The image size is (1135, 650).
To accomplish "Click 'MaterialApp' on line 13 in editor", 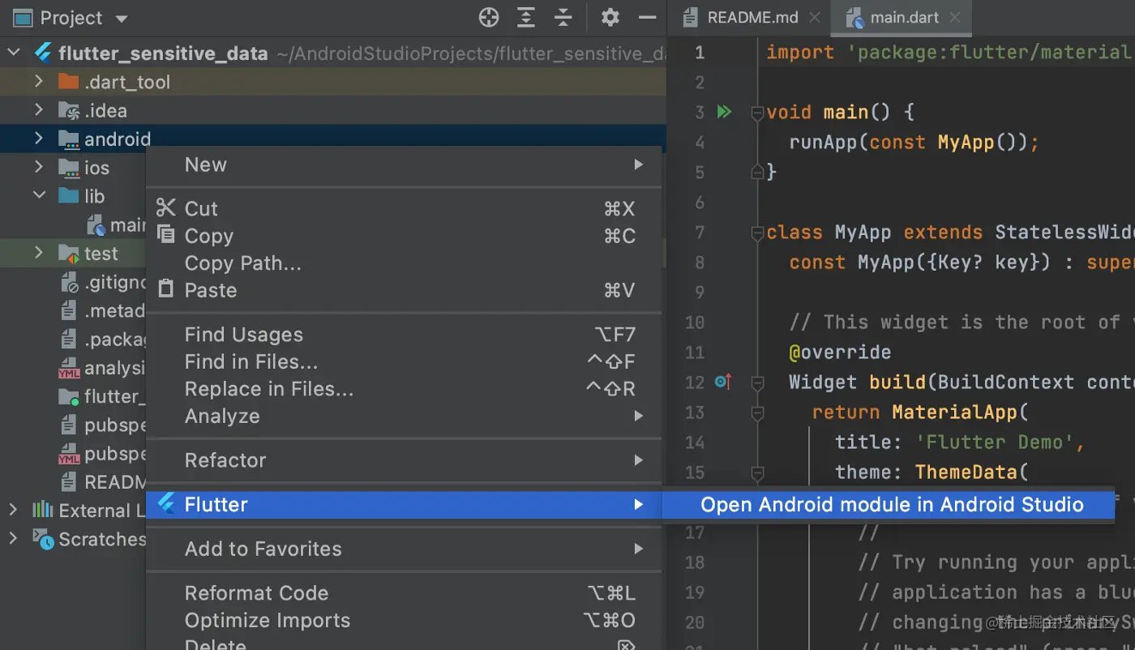I will [x=954, y=412].
